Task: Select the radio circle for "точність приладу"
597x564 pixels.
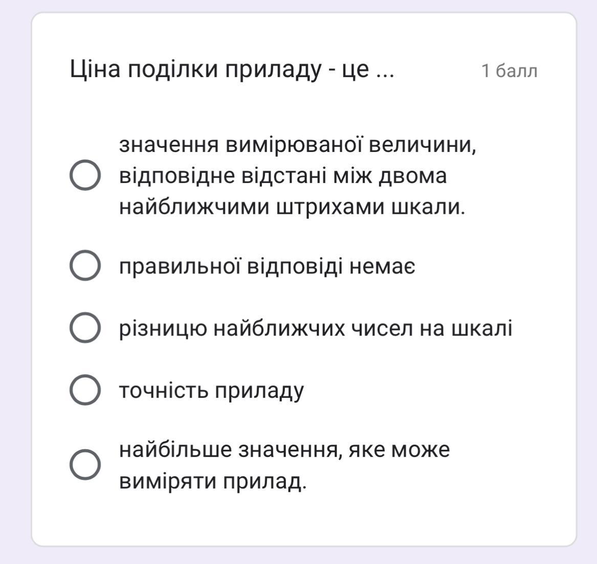Action: (85, 390)
